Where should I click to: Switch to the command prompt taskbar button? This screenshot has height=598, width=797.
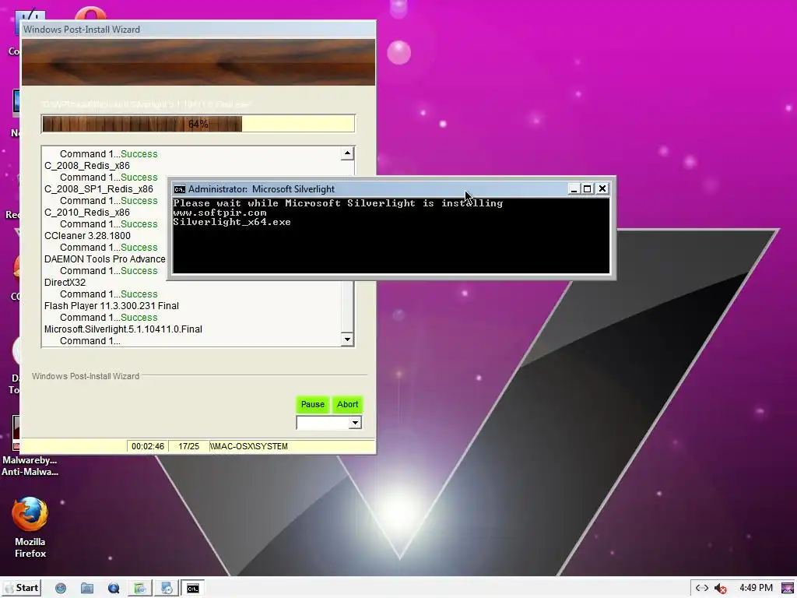pos(193,589)
